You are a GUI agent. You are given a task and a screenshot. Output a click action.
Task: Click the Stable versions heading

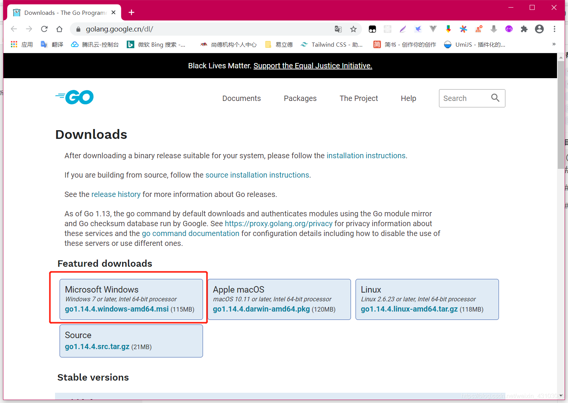point(93,377)
